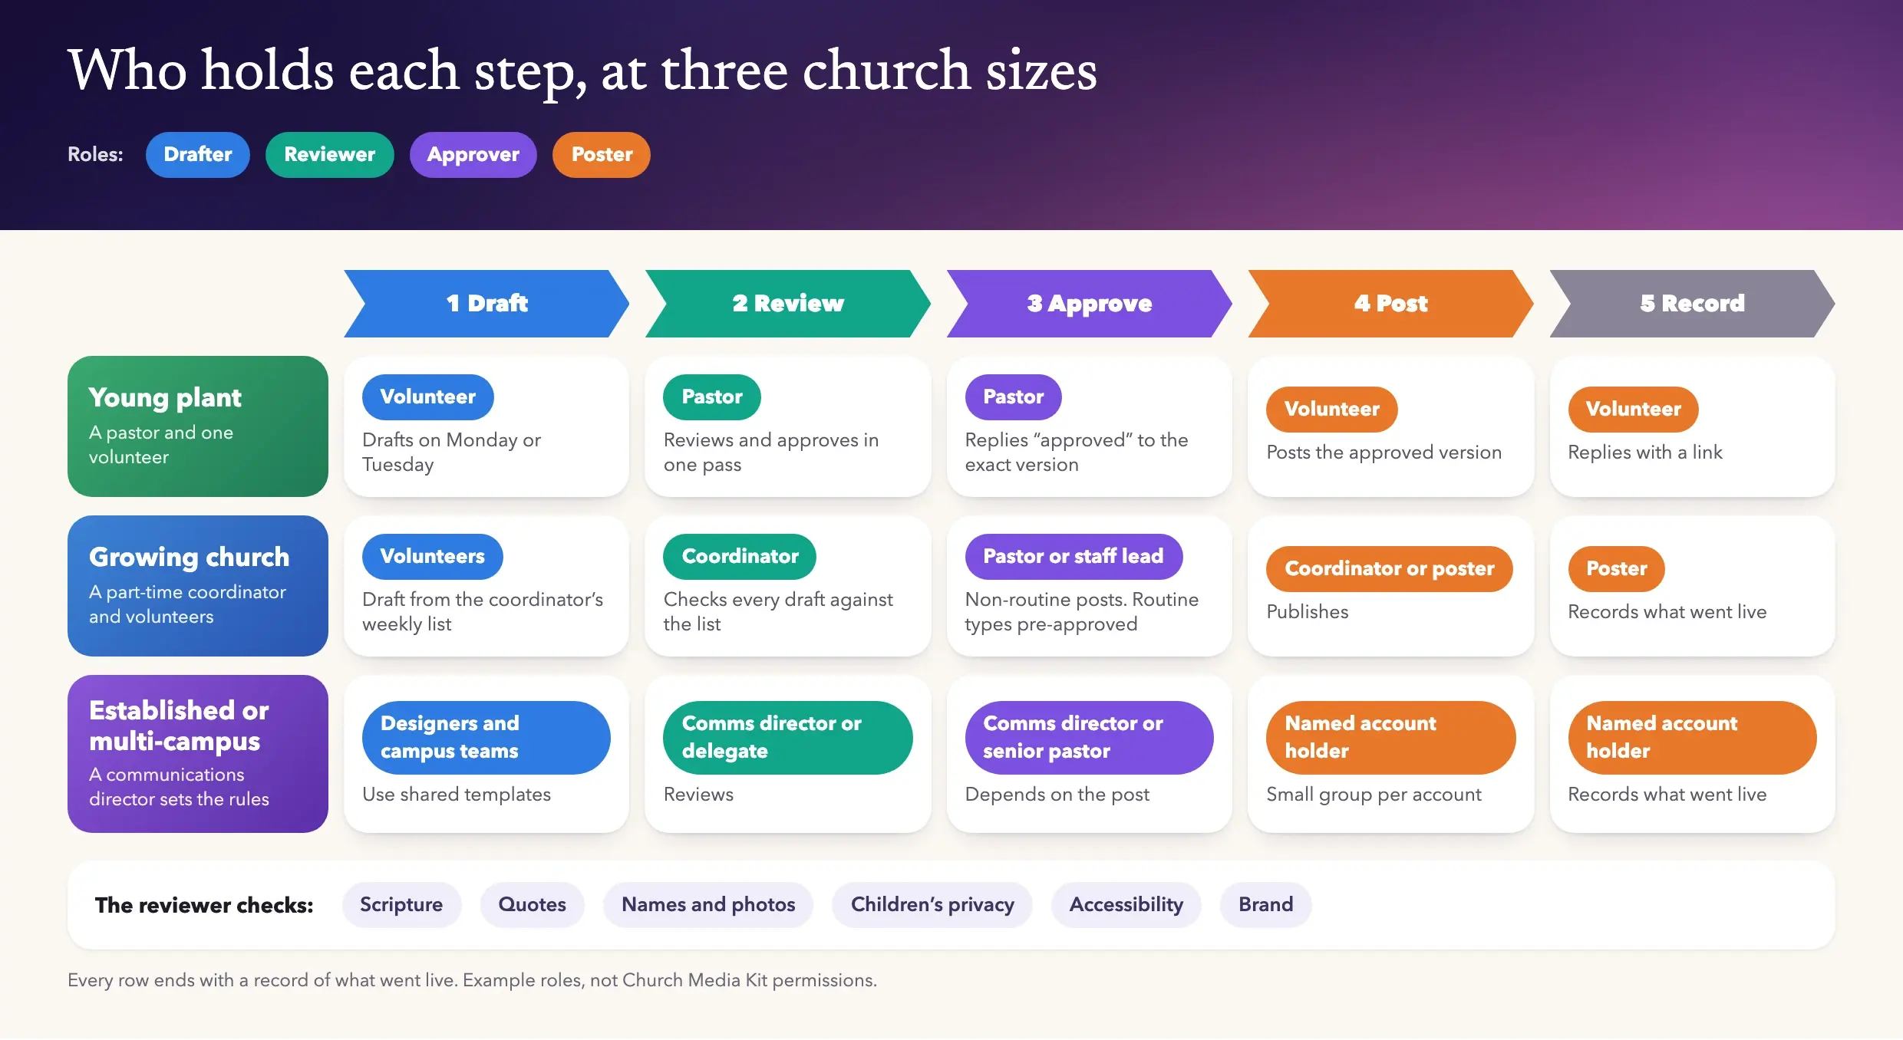The width and height of the screenshot is (1903, 1040).
Task: Click 'Designers and campus teams' pill
Action: [486, 738]
